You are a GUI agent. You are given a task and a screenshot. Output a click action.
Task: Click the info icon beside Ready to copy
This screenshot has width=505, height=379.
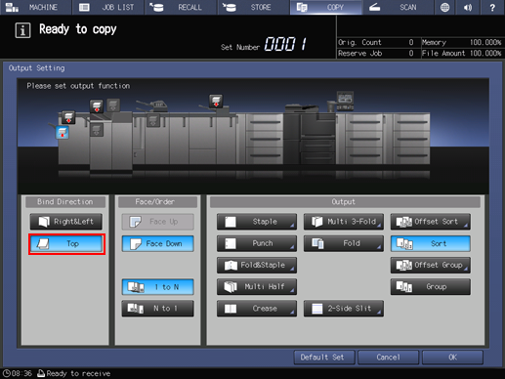(x=22, y=30)
